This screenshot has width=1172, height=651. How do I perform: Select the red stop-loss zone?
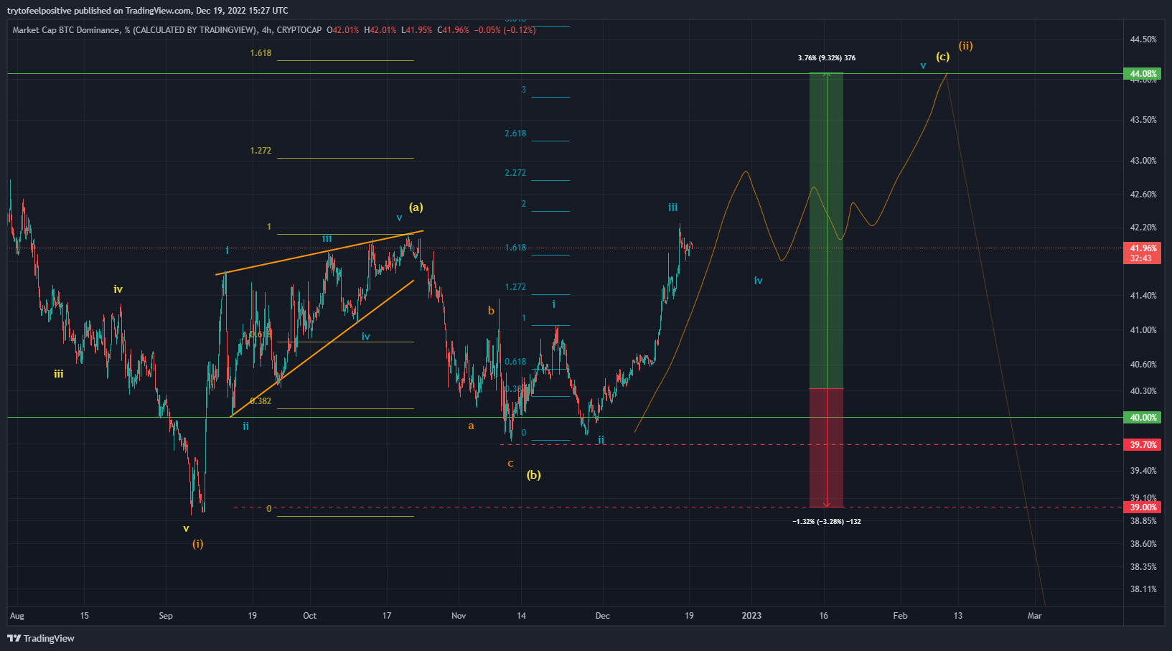pos(826,448)
